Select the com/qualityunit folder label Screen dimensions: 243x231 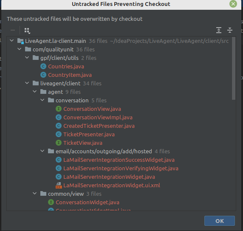click(x=53, y=49)
